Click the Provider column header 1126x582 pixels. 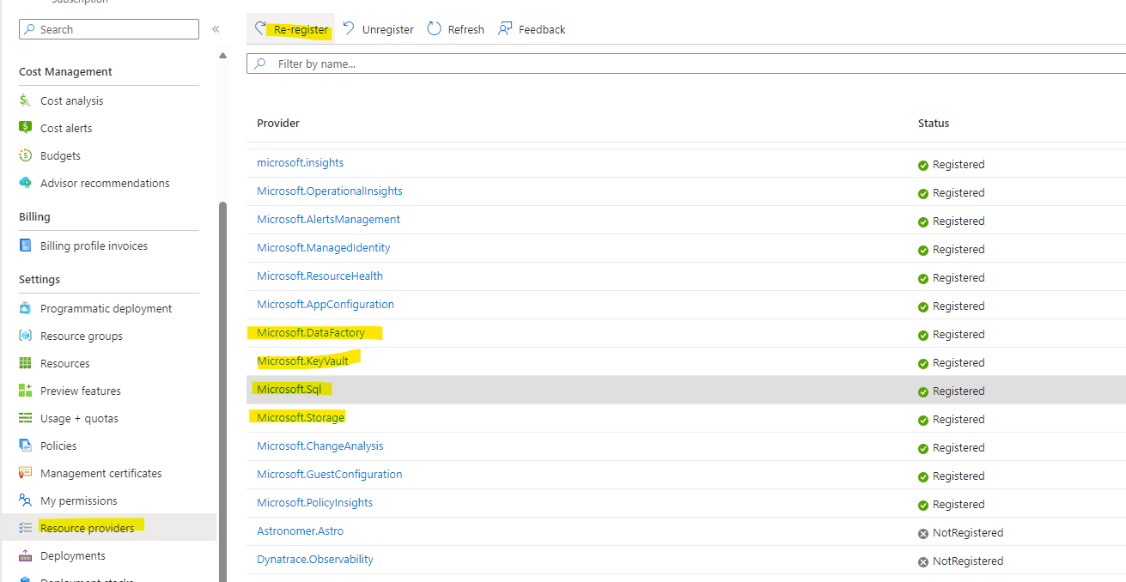coord(278,123)
